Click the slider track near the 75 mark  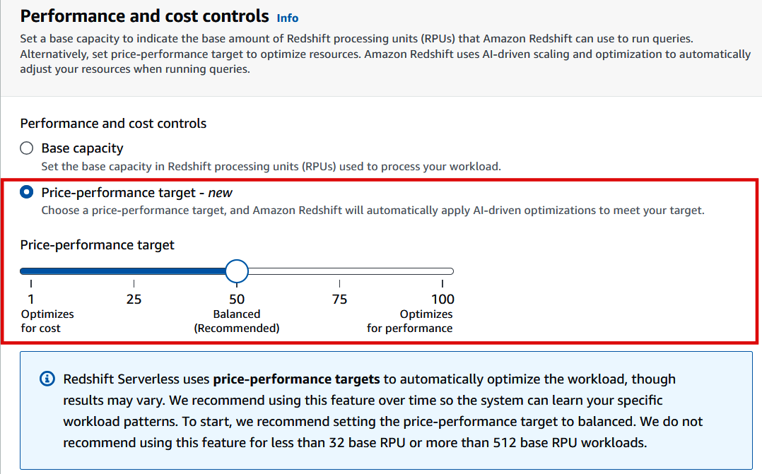point(339,271)
